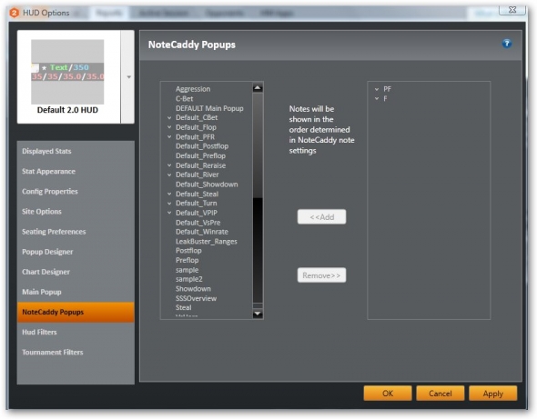This screenshot has width=537, height=419.
Task: Select NoteCaddy Popups section
Action: pos(76,312)
